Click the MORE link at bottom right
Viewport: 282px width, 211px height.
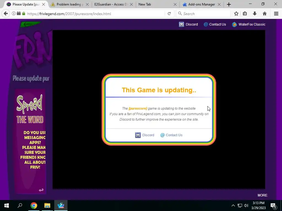262,195
